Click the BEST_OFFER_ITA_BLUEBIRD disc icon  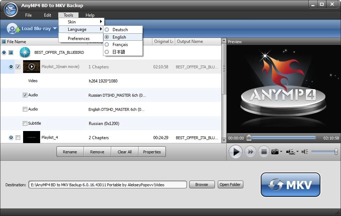coord(25,52)
